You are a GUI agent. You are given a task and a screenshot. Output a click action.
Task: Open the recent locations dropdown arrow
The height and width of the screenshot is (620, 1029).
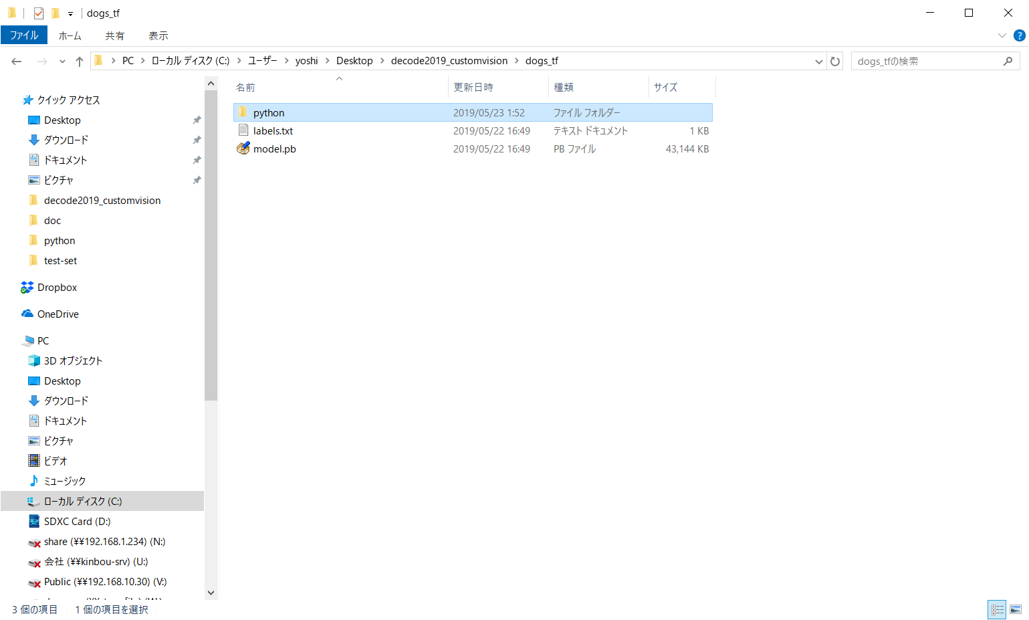[62, 62]
